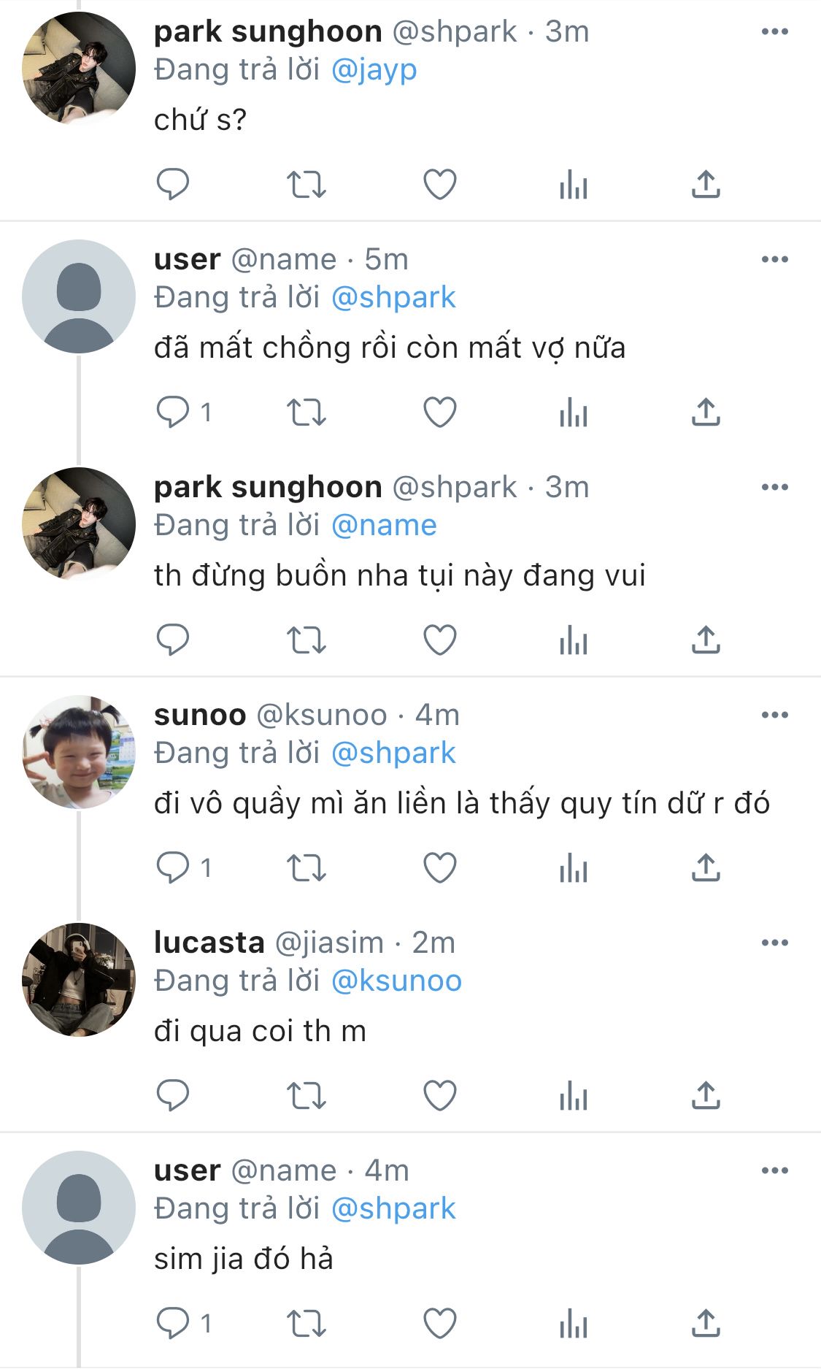Retweet the "sim jia đó hả" tweet
The width and height of the screenshot is (821, 1369).
[306, 1323]
